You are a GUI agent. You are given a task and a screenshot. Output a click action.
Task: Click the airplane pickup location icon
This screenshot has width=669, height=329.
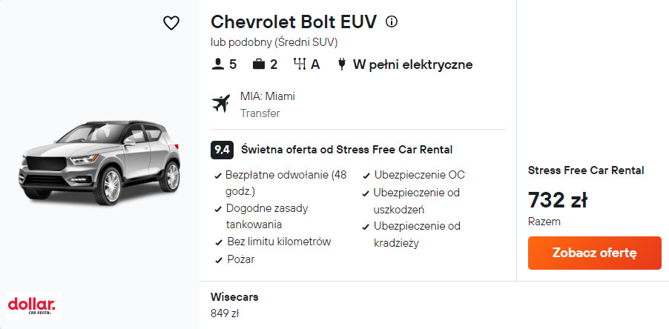(221, 104)
